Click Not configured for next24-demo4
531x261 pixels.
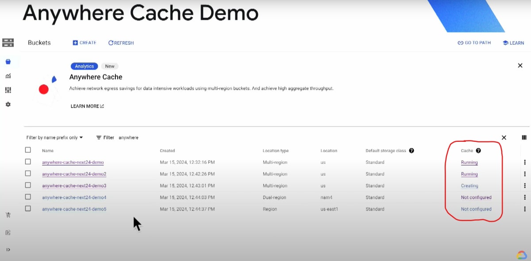[476, 198]
